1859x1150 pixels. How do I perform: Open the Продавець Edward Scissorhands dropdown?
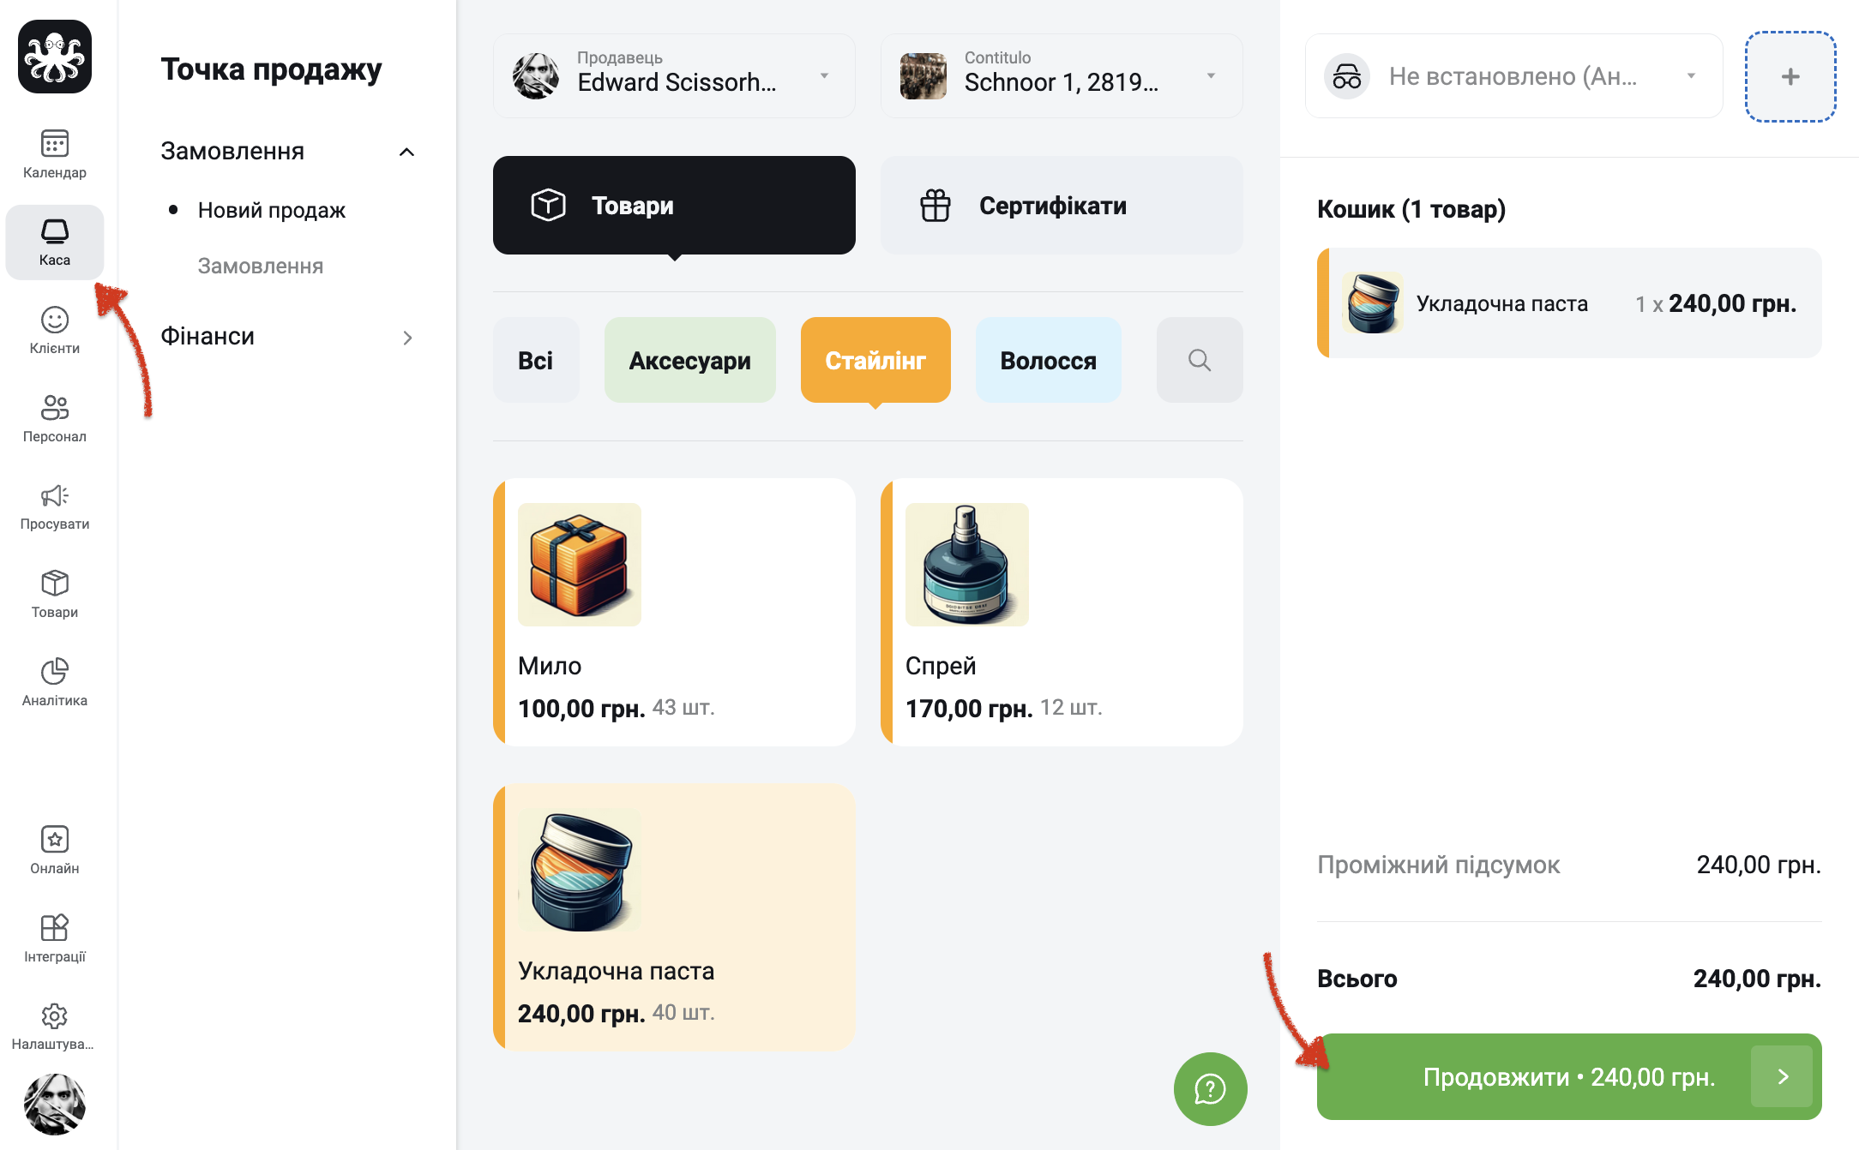tap(674, 76)
